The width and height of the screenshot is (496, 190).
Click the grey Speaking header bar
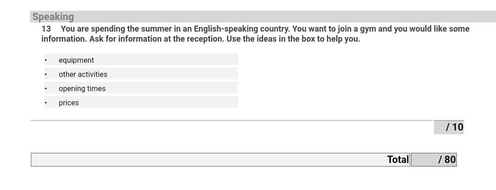[x=263, y=16]
